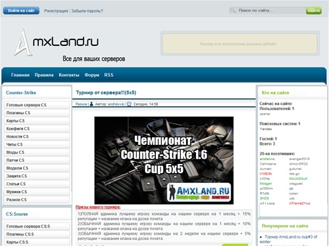
Task: Open user 'XTreme21rus' in visitors list
Action: [x=299, y=203]
